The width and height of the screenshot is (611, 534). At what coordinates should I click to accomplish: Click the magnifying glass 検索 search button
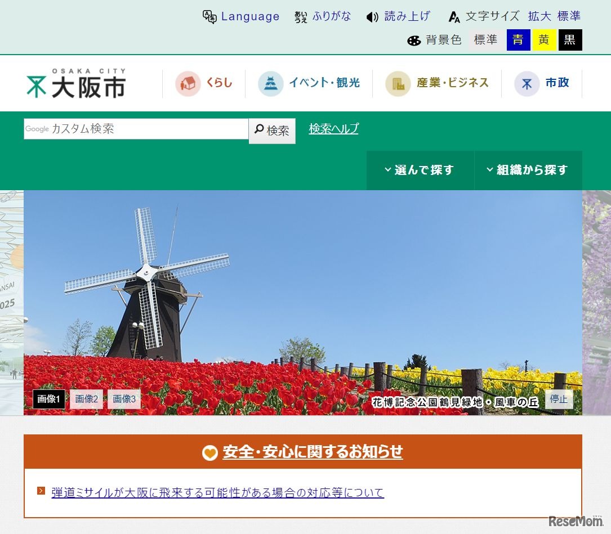point(272,130)
